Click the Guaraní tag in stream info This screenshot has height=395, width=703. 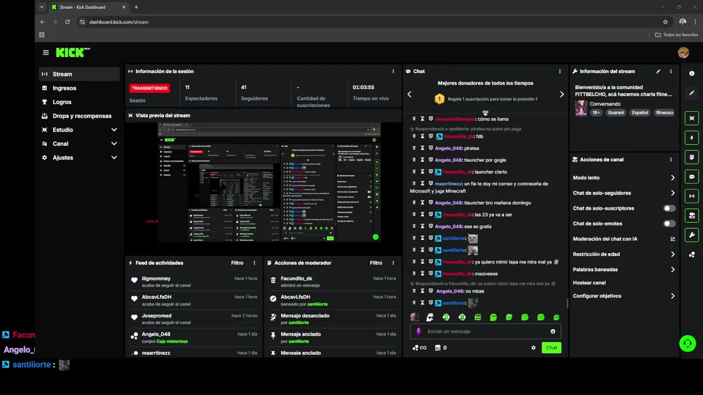coord(616,112)
